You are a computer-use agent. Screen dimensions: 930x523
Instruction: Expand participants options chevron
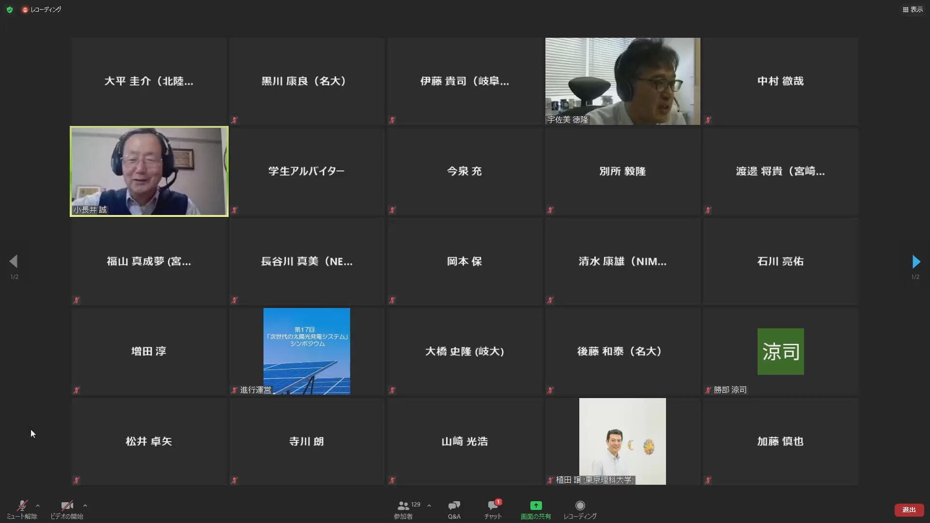coord(429,506)
